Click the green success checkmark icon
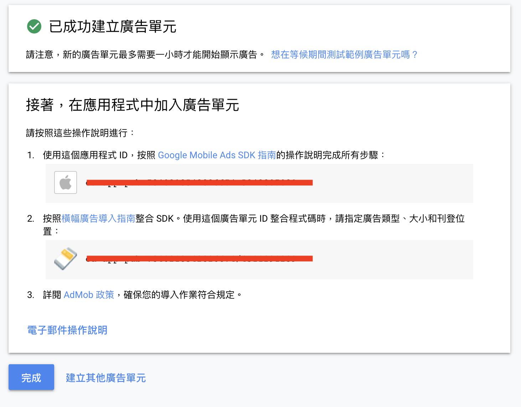The image size is (521, 407). [34, 26]
